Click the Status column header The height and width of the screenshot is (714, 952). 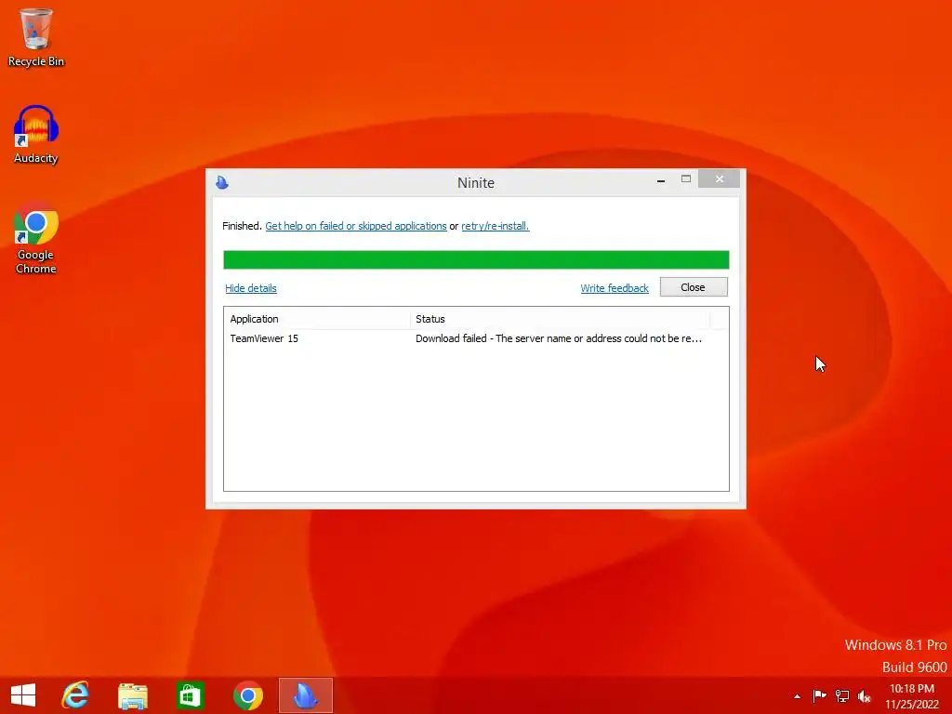[560, 319]
